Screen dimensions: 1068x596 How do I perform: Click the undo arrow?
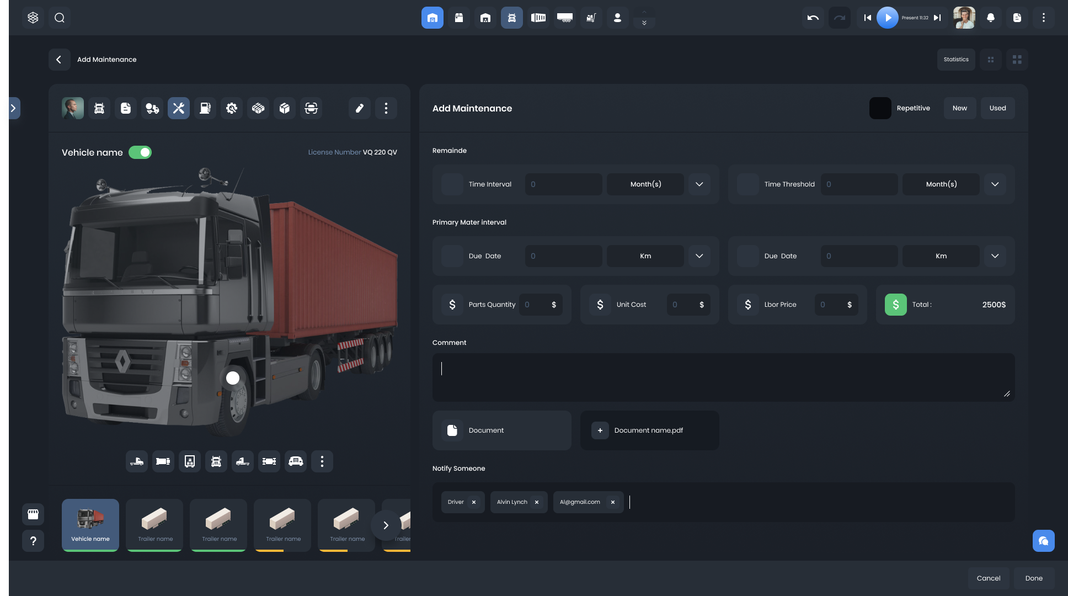pos(813,18)
